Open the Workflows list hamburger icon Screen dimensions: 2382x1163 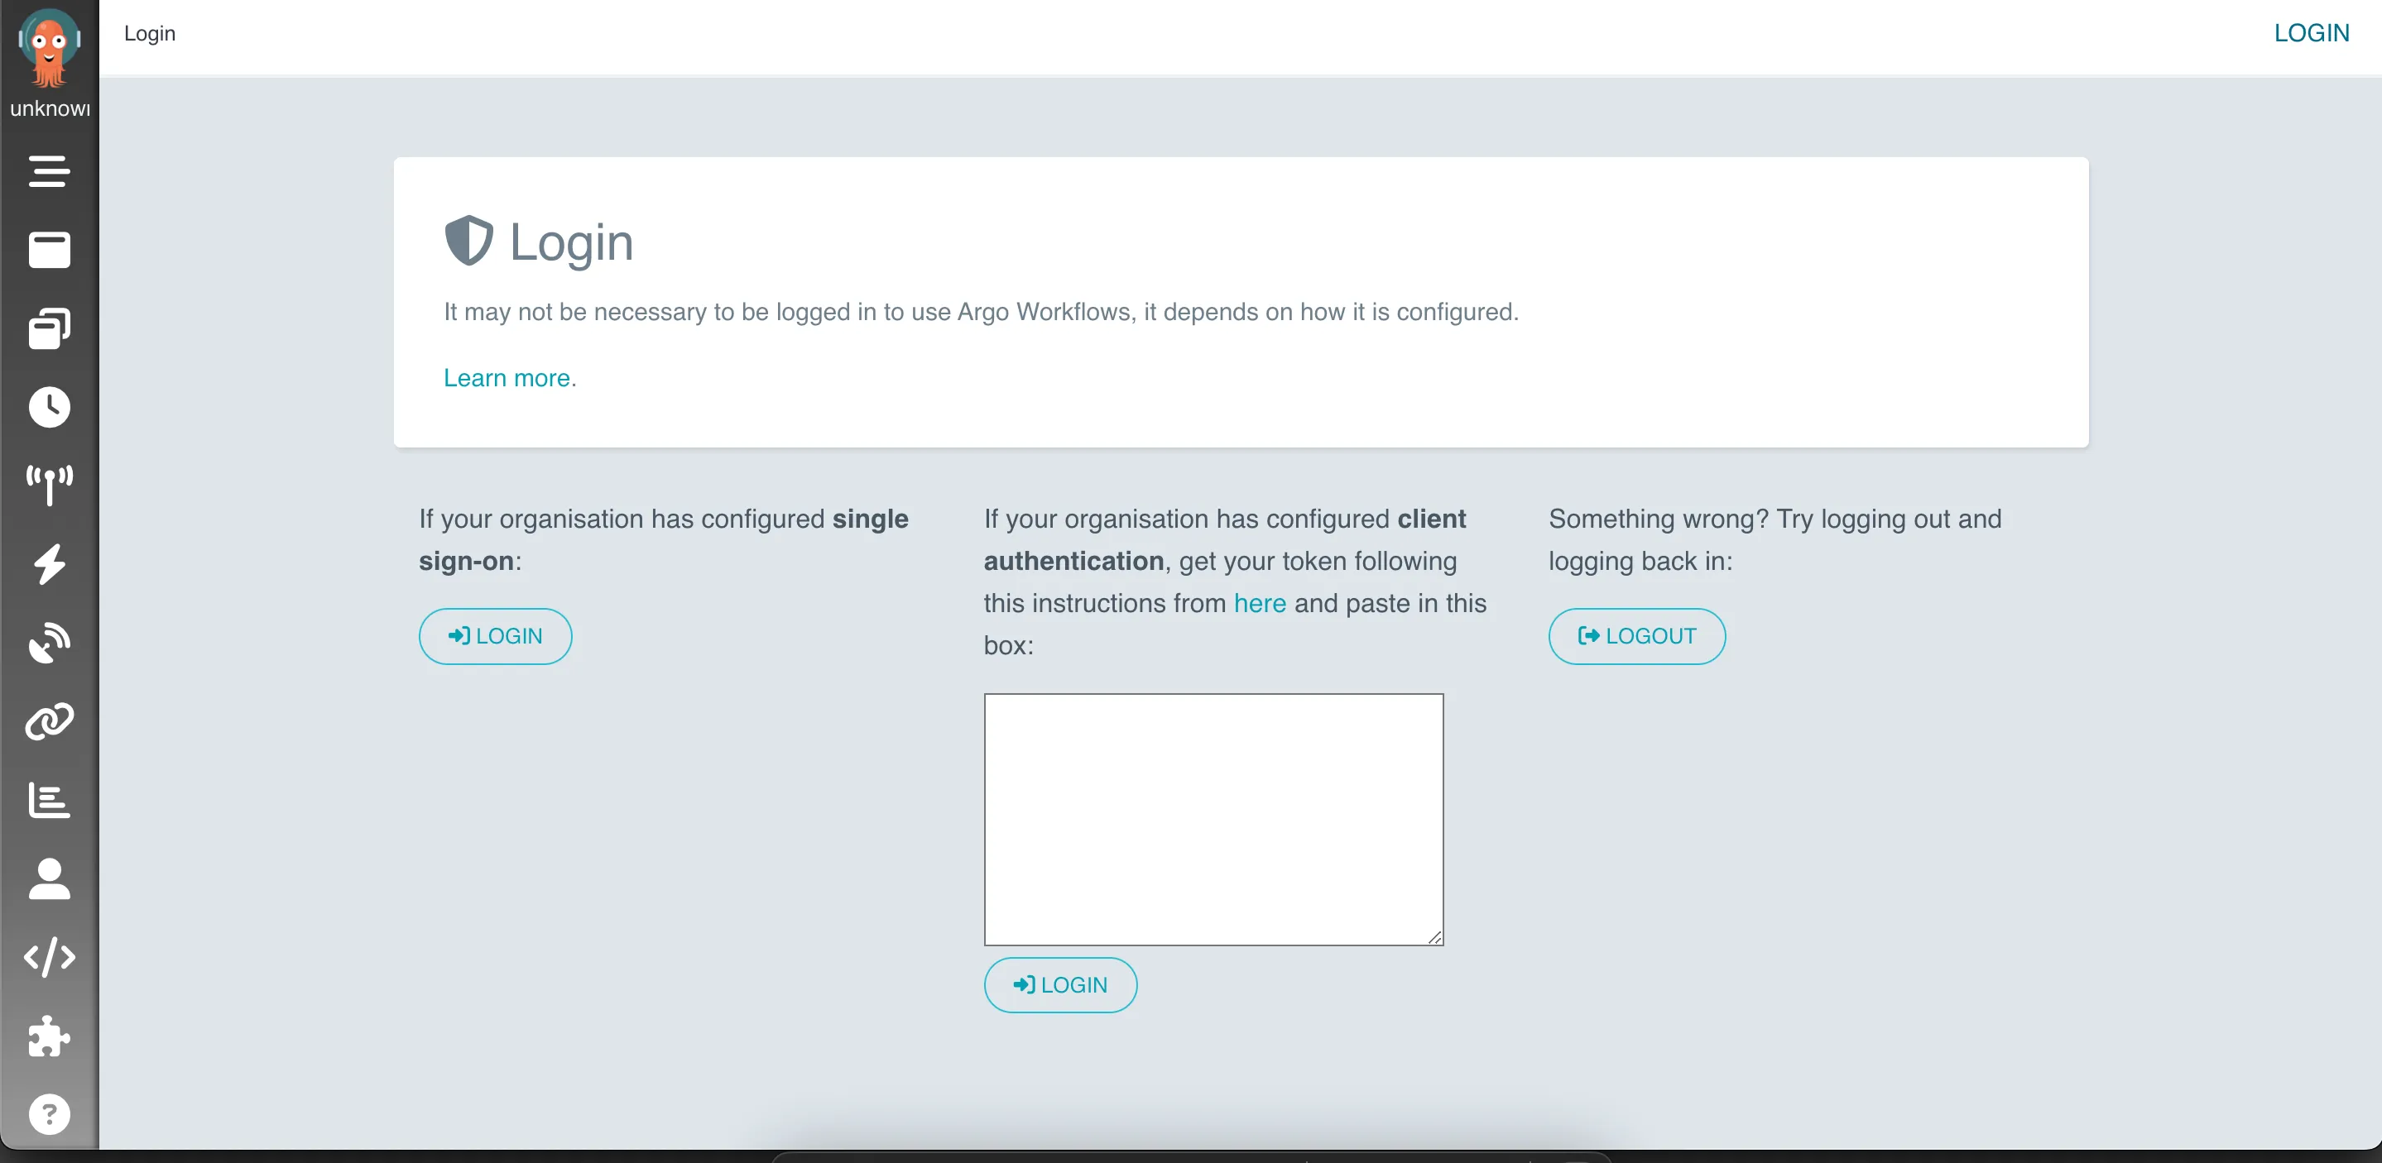[49, 171]
